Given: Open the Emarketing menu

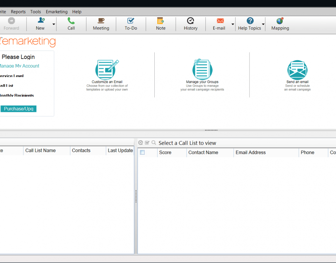Looking at the screenshot, I should pos(57,12).
